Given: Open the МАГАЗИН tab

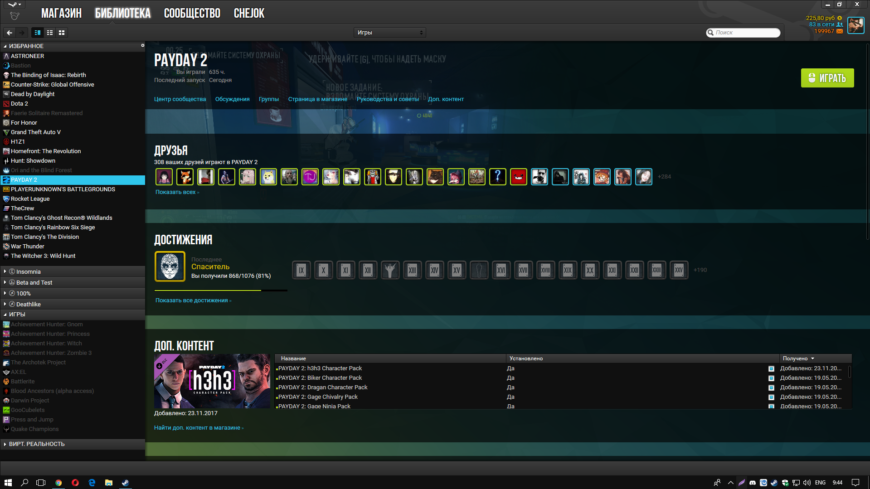Looking at the screenshot, I should tap(62, 13).
